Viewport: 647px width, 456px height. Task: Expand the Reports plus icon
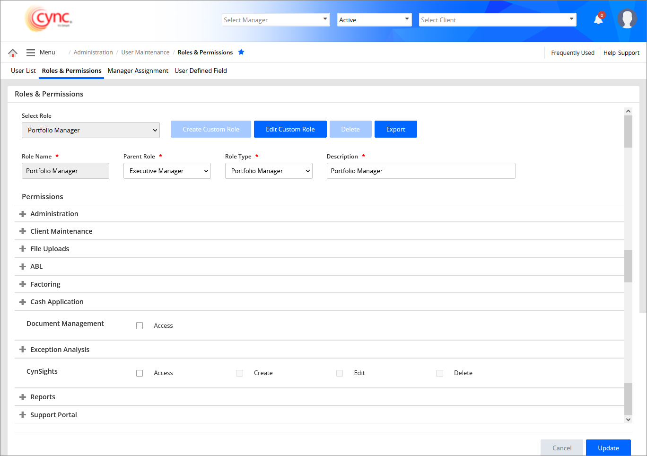click(23, 397)
